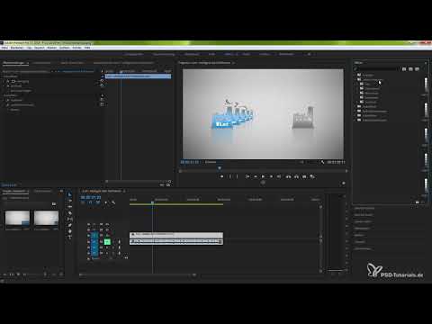Click the Effects panel search field
This screenshot has width=432, height=324.
[377, 69]
